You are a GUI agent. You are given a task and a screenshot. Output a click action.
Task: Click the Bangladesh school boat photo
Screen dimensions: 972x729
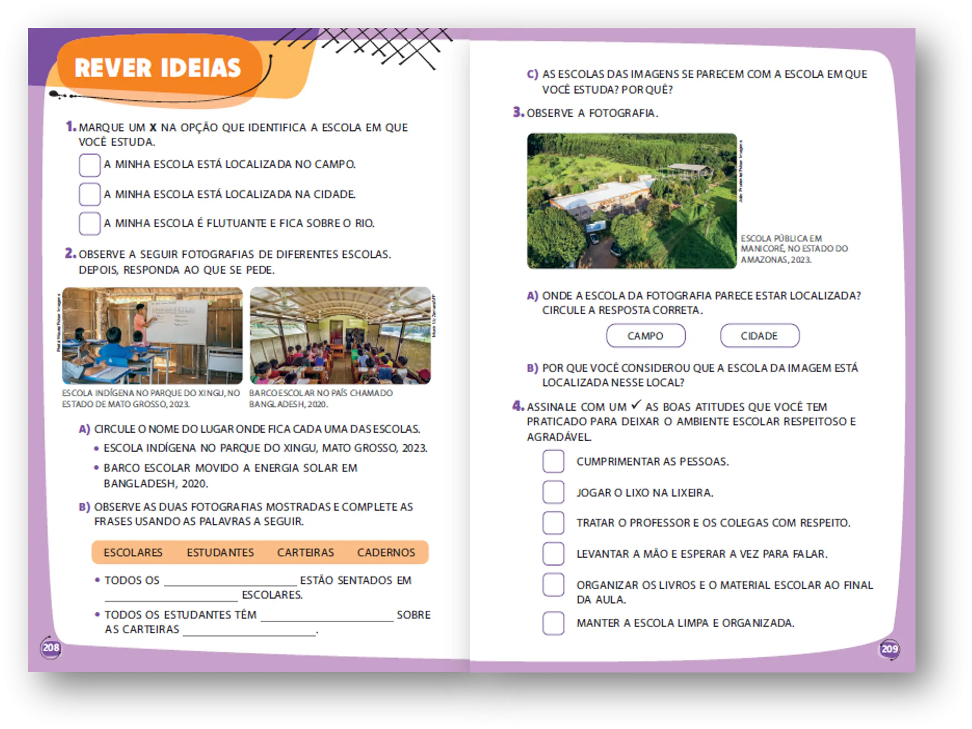pos(340,335)
